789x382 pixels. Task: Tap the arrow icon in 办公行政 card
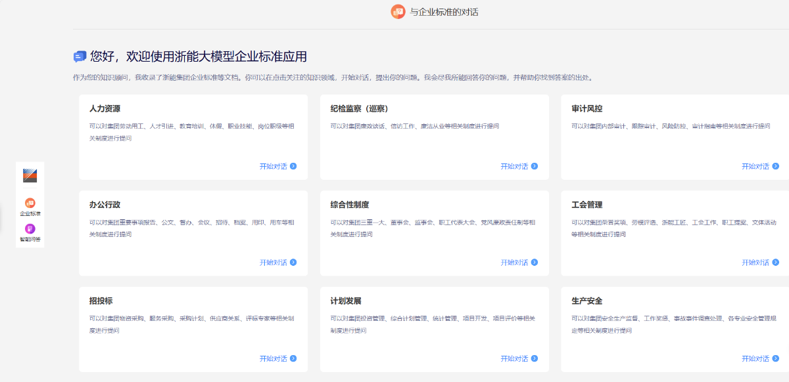pyautogui.click(x=293, y=263)
